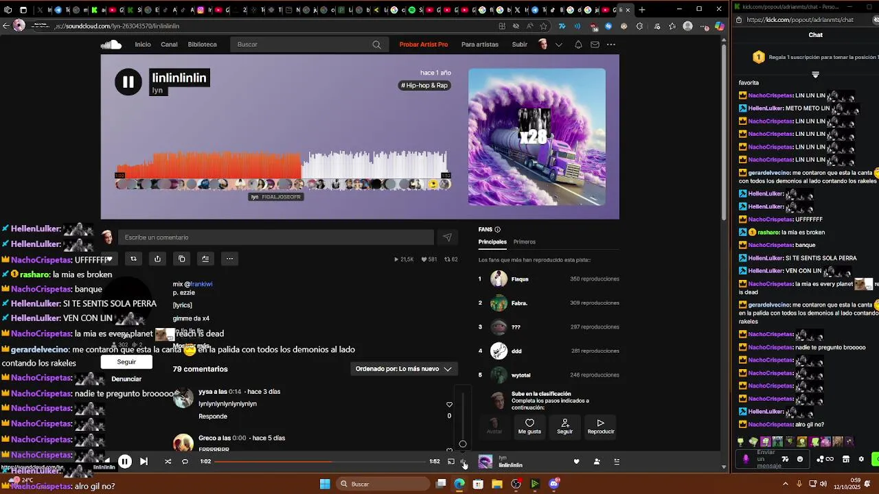
Task: Mute the volume icon in the player bar
Action: pyautogui.click(x=464, y=462)
